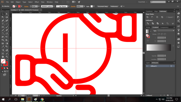
Task: Switch to the Transparency tab
Action: pyautogui.click(x=164, y=27)
